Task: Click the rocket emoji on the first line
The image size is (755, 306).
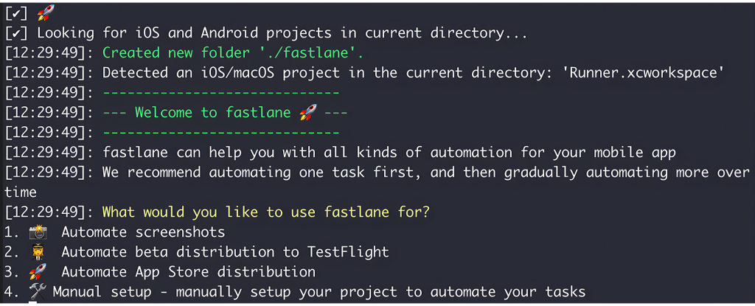Action: pyautogui.click(x=45, y=12)
